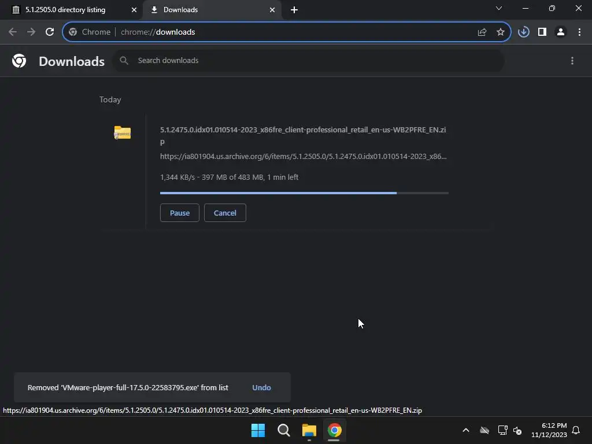Focus the Search downloads field

click(x=309, y=60)
